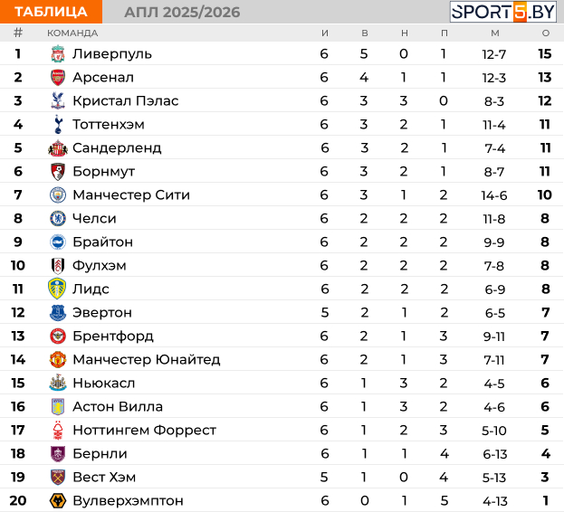Open the SPORT5.BY logo link
564x512 pixels.
coord(503,12)
